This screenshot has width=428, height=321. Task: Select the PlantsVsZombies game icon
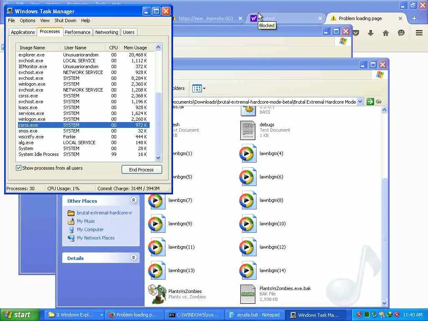157,294
